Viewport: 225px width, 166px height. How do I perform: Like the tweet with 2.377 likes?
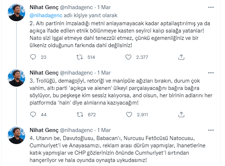click(x=127, y=57)
